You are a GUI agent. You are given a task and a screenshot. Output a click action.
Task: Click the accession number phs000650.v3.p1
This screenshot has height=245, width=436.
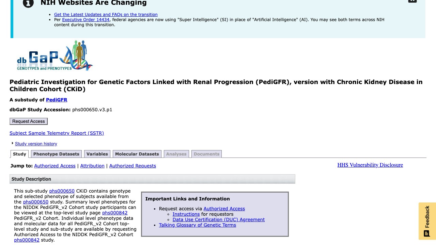click(x=92, y=110)
